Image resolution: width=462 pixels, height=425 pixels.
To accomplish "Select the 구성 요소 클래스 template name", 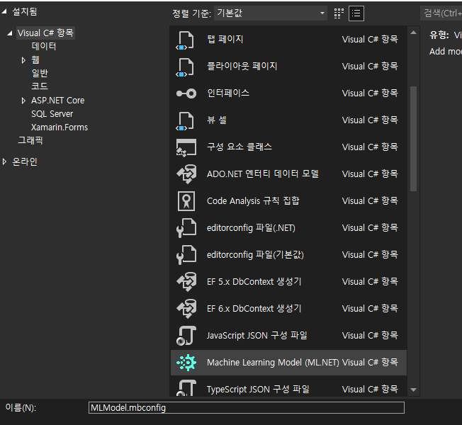I will 240,147.
